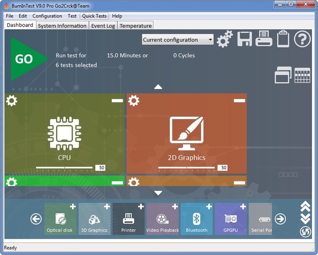Select the Video Playback test tile
Image resolution: width=318 pixels, height=255 pixels.
(162, 219)
